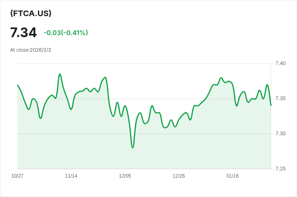Click the 7.25 price axis label
The image size is (297, 197).
280,169
